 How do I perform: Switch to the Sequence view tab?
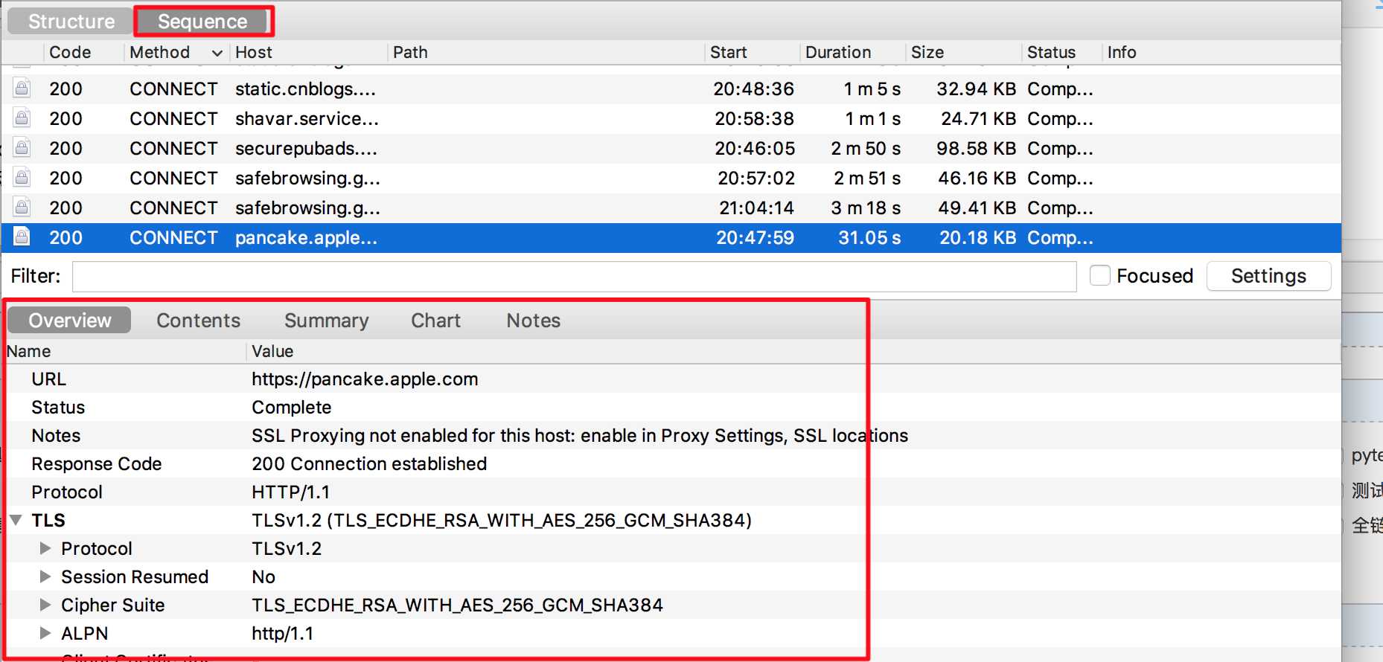click(x=202, y=22)
